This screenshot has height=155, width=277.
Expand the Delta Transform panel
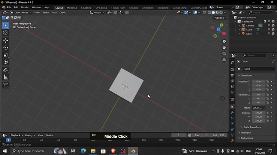(x=252, y=127)
